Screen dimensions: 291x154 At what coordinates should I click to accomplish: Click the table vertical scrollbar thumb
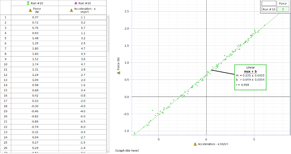(x=108, y=35)
